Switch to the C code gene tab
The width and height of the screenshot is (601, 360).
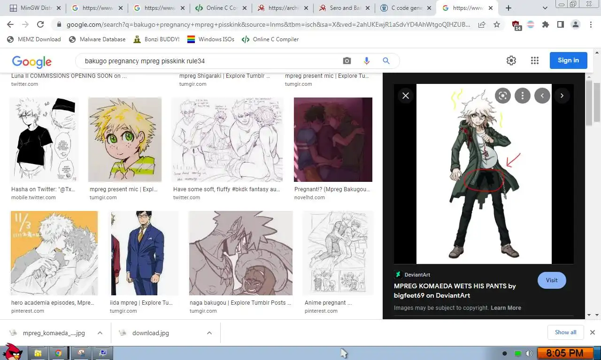pyautogui.click(x=406, y=8)
